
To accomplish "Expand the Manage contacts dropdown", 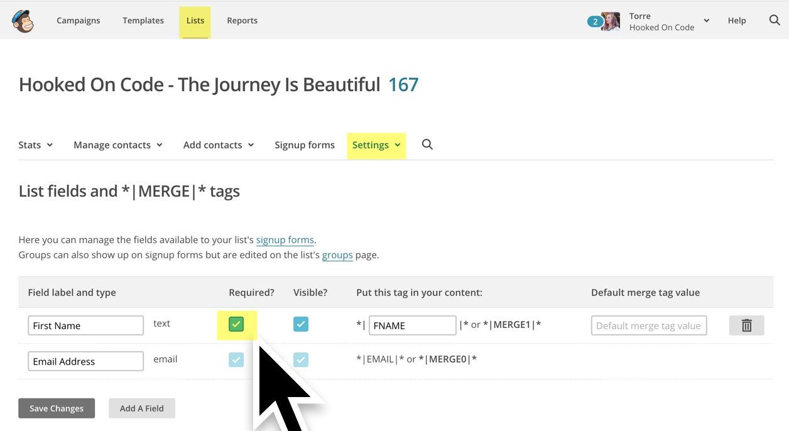I will pos(118,145).
